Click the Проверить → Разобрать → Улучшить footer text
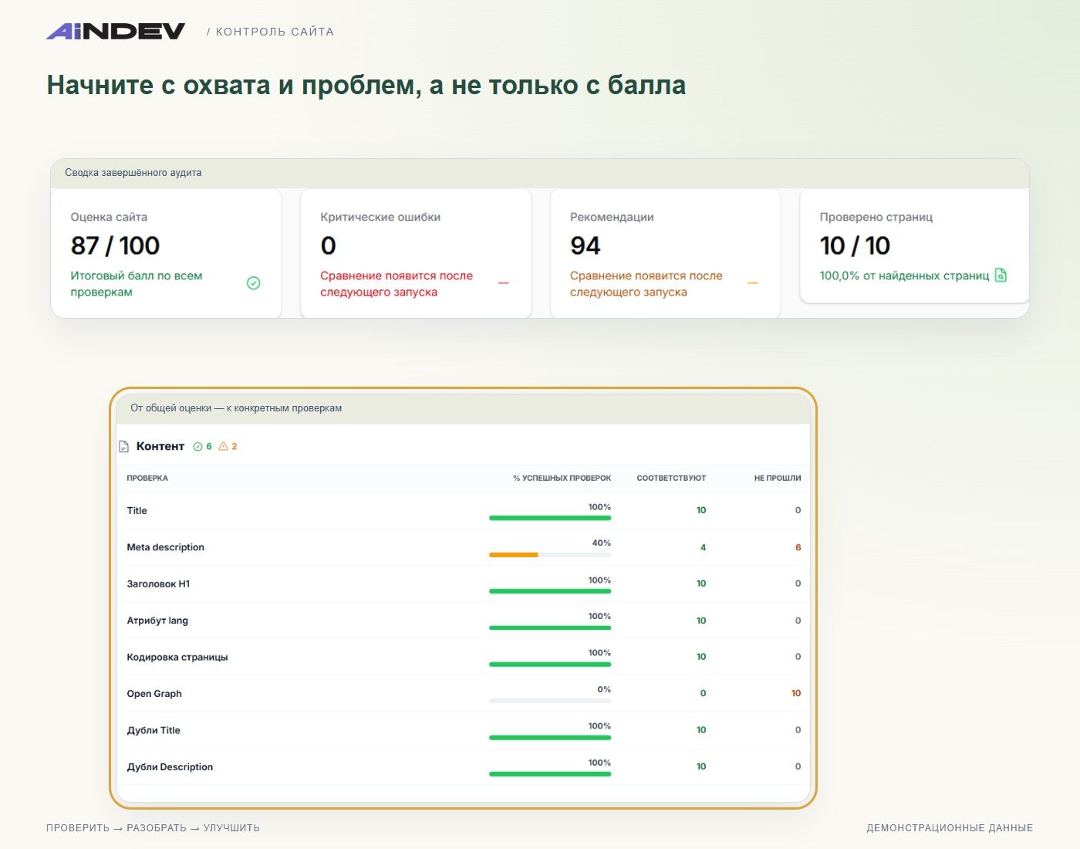Screen dimensions: 1080x849 tap(153, 828)
